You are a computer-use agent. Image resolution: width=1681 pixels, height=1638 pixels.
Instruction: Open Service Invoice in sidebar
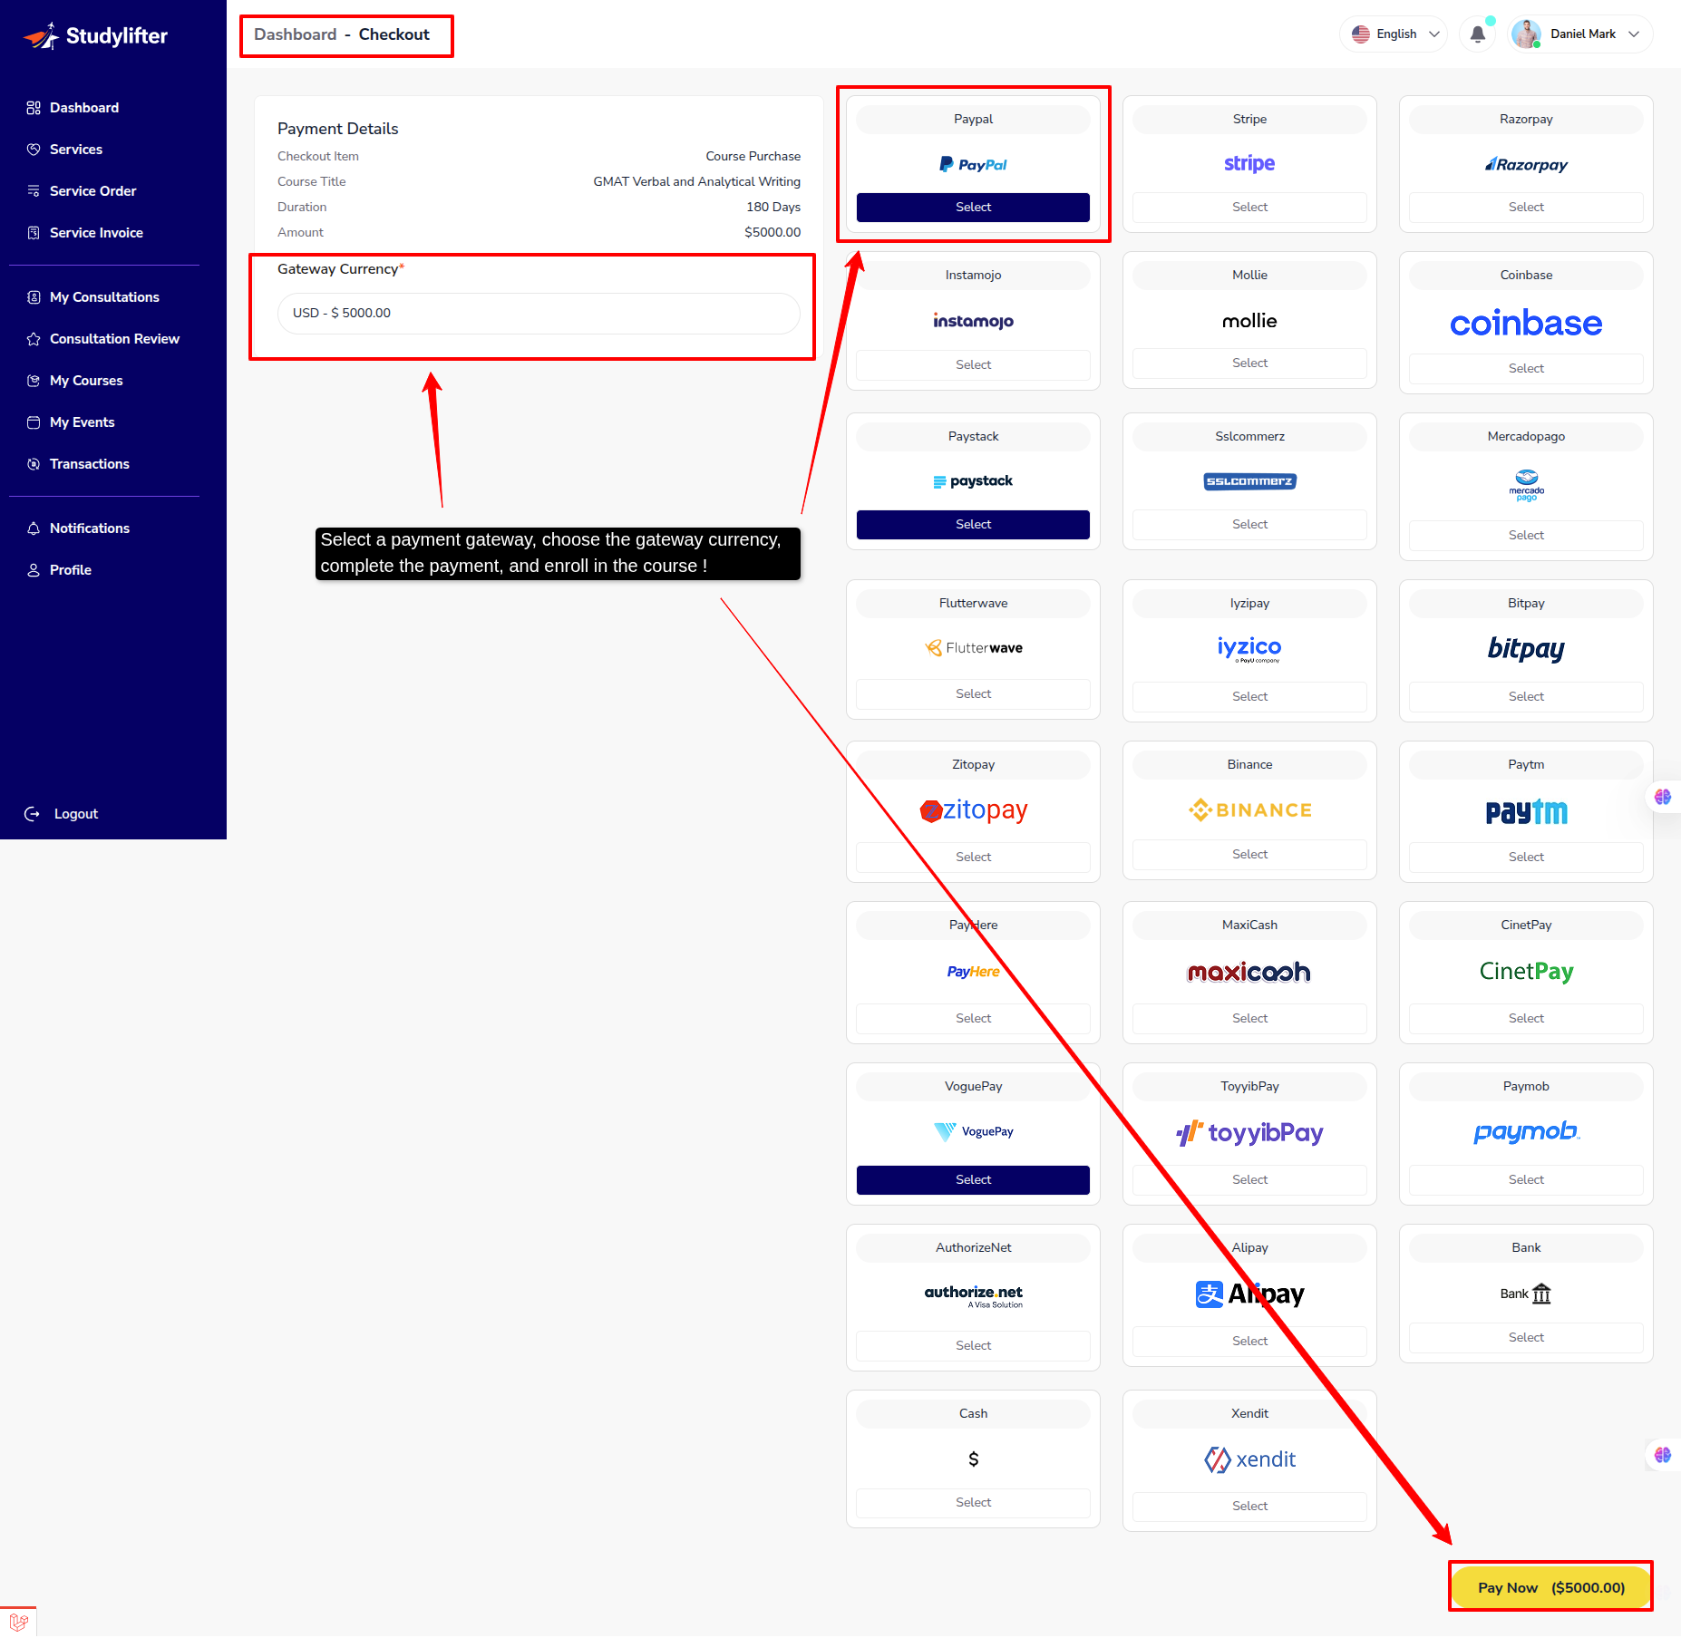[x=96, y=233]
